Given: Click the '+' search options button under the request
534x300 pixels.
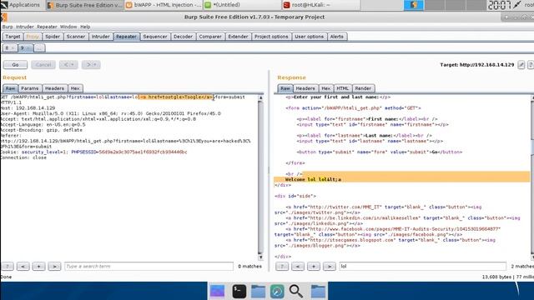Looking at the screenshot, I should click(39, 267).
